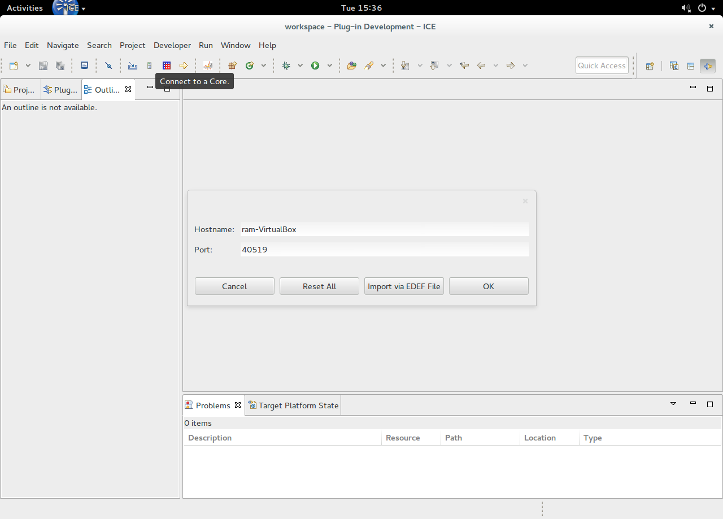Expand the Next Annotation dropdown arrow
The width and height of the screenshot is (723, 519).
420,66
